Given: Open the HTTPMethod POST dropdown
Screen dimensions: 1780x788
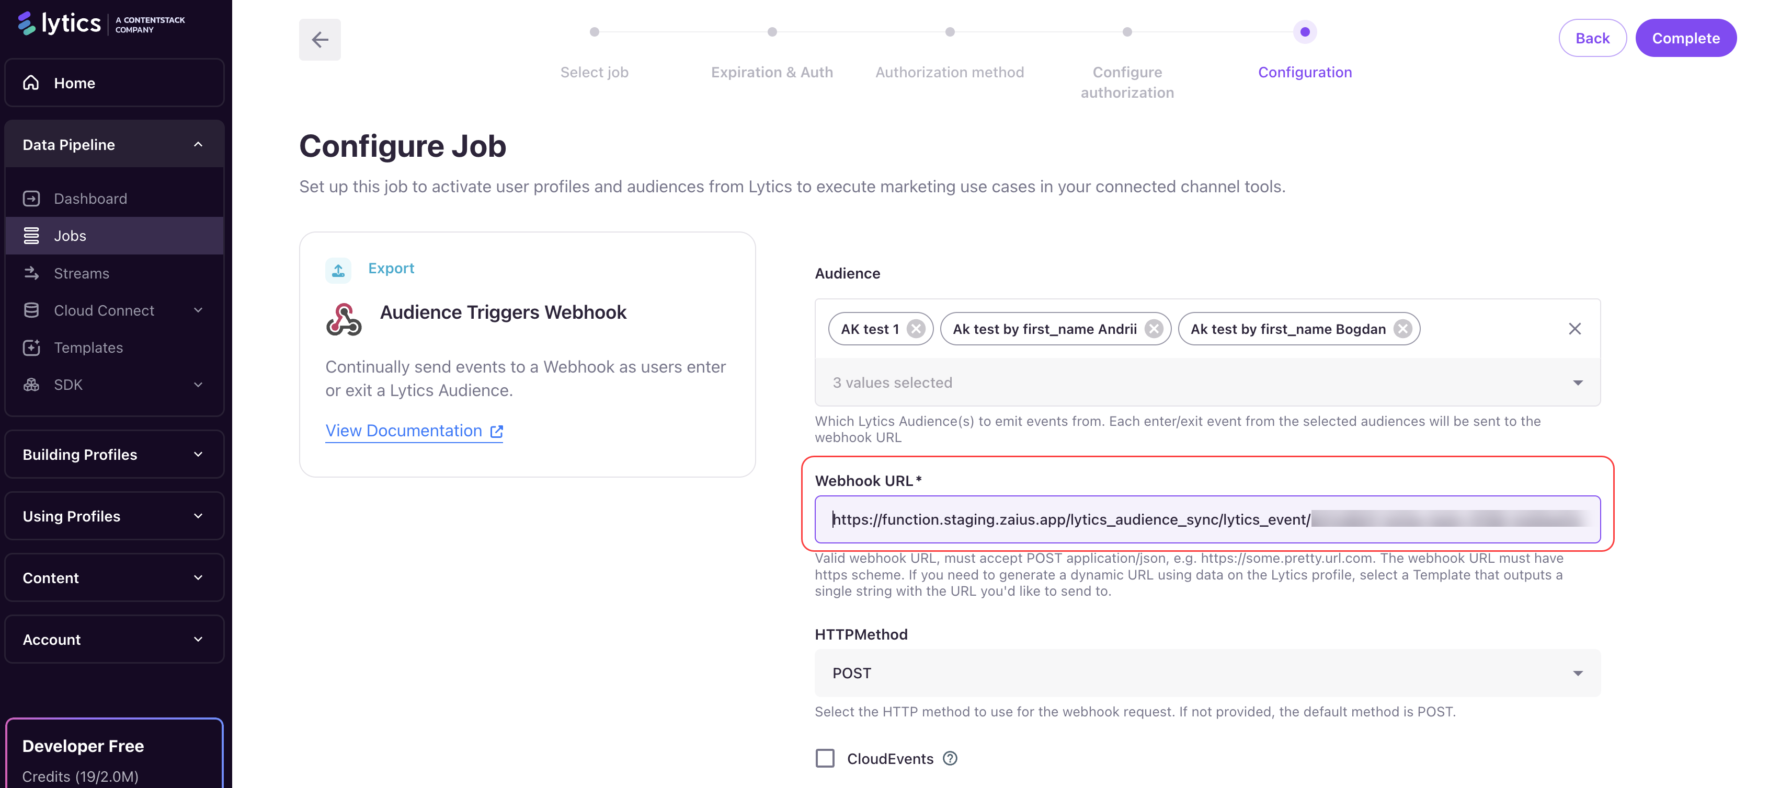Looking at the screenshot, I should point(1206,673).
